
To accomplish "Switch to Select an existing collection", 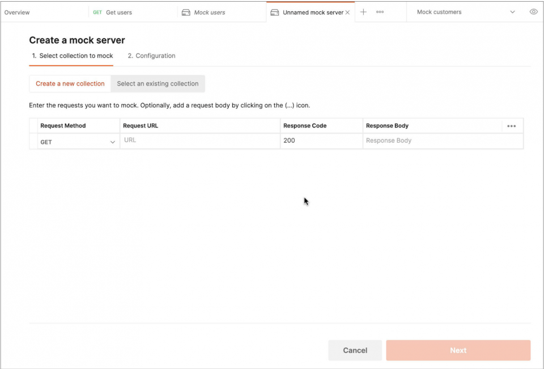I will pyautogui.click(x=158, y=83).
